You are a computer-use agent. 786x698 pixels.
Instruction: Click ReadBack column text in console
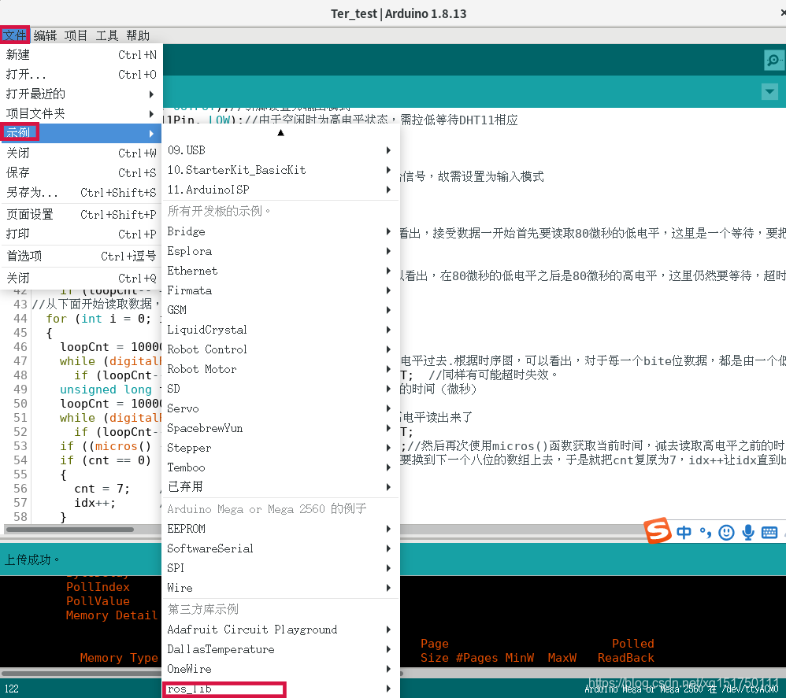click(625, 658)
